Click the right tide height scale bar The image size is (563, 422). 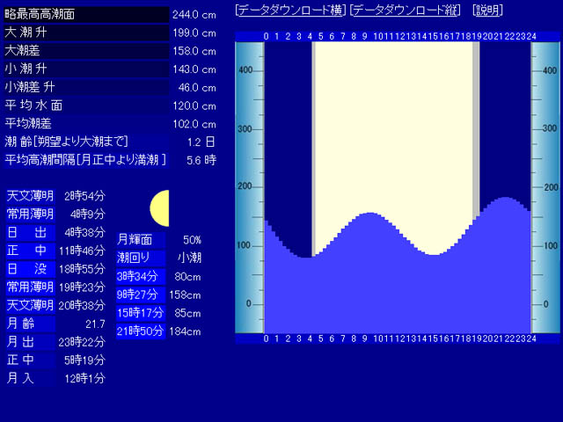pyautogui.click(x=545, y=187)
